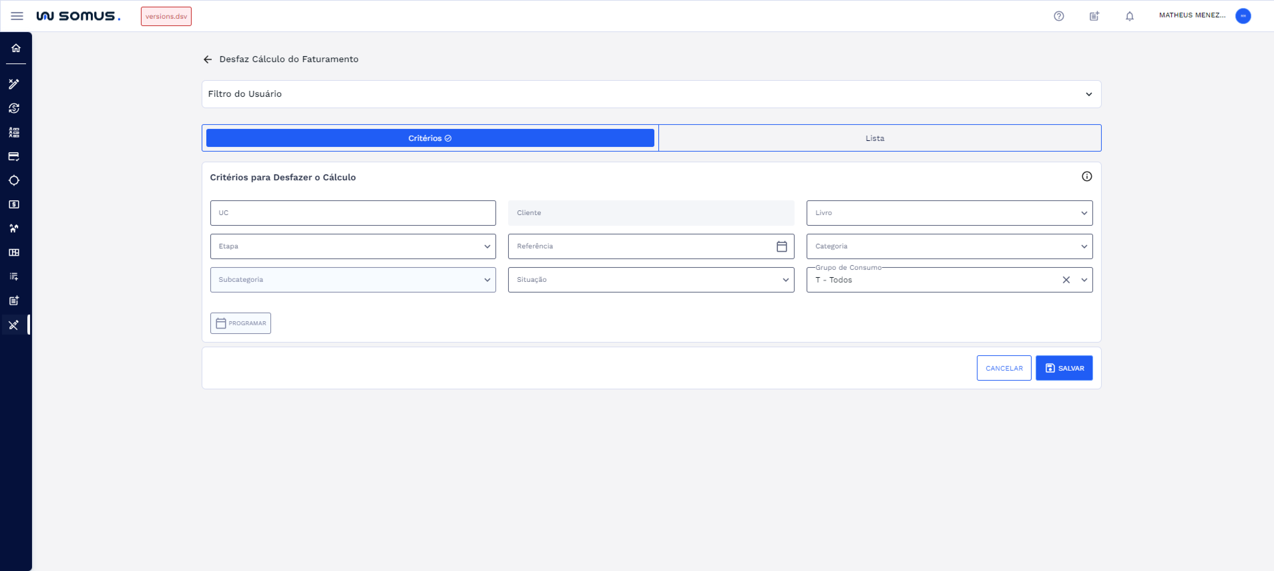The height and width of the screenshot is (571, 1274).
Task: Open the hamburger menu icon
Action: (17, 16)
